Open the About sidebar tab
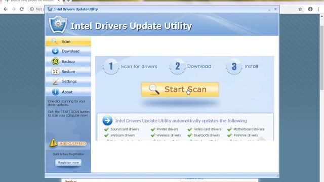 (68, 92)
